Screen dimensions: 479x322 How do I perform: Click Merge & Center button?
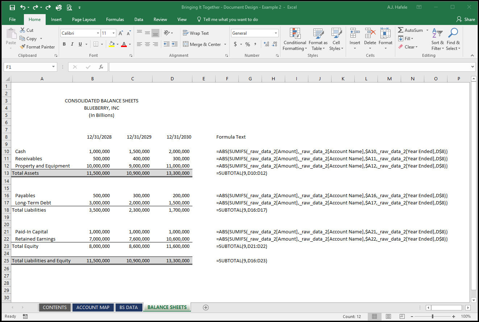pos(202,45)
